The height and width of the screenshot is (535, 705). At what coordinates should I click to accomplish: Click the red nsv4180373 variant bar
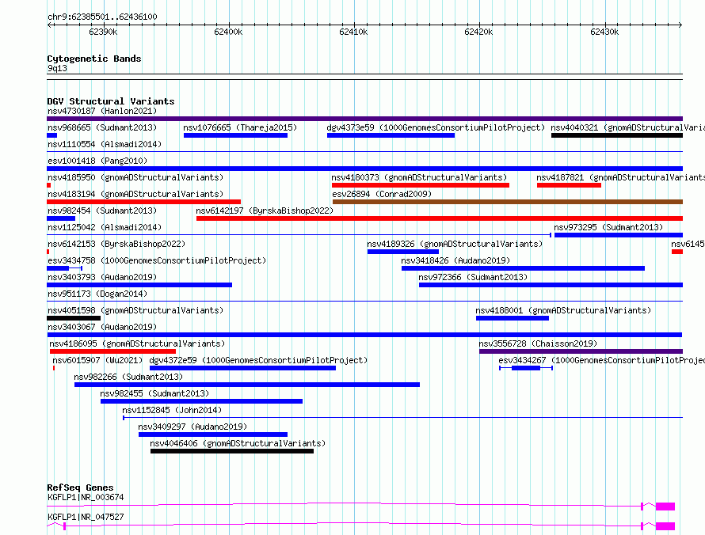421,185
